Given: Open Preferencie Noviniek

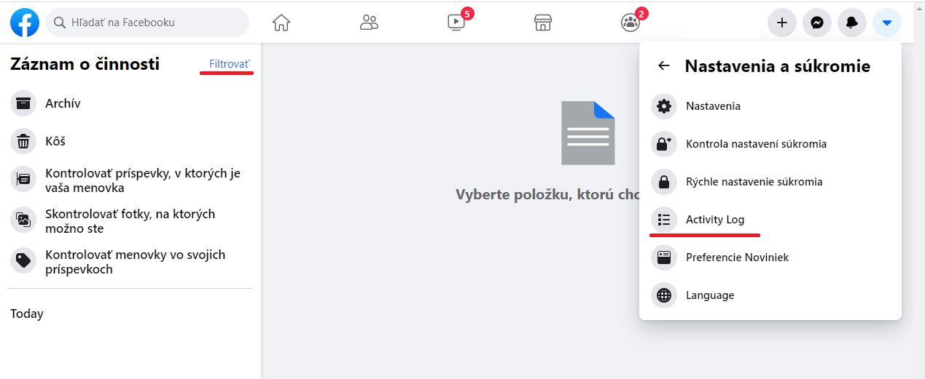Looking at the screenshot, I should point(770,258).
